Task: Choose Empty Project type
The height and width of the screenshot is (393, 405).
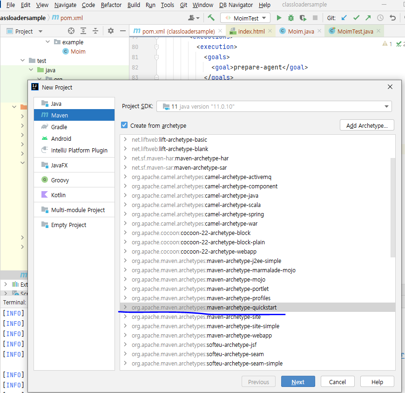Action: click(x=74, y=225)
